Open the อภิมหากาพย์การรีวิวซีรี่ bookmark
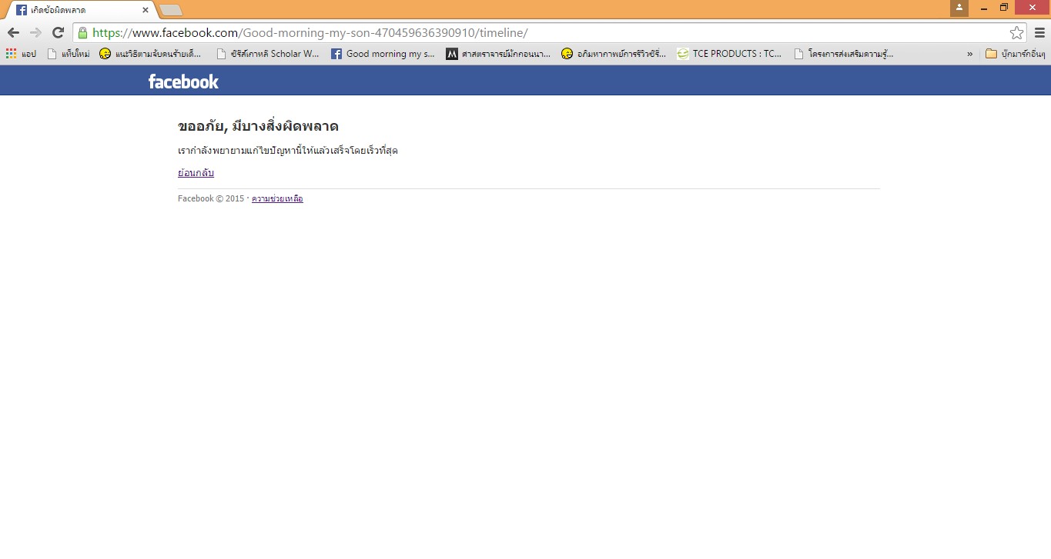 (x=614, y=54)
